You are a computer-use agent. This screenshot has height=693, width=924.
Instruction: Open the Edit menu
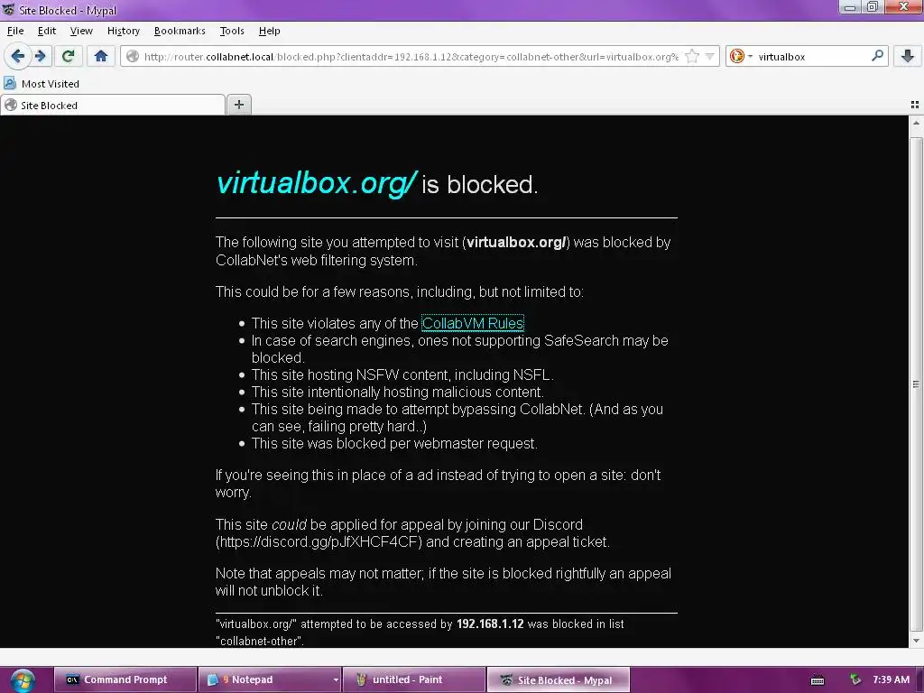click(x=47, y=31)
